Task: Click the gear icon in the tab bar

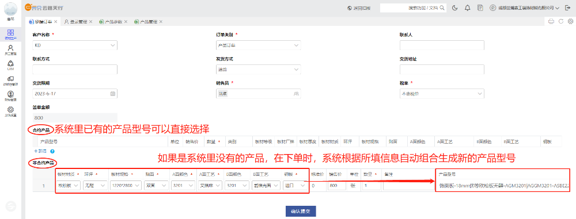Action: pos(570,21)
